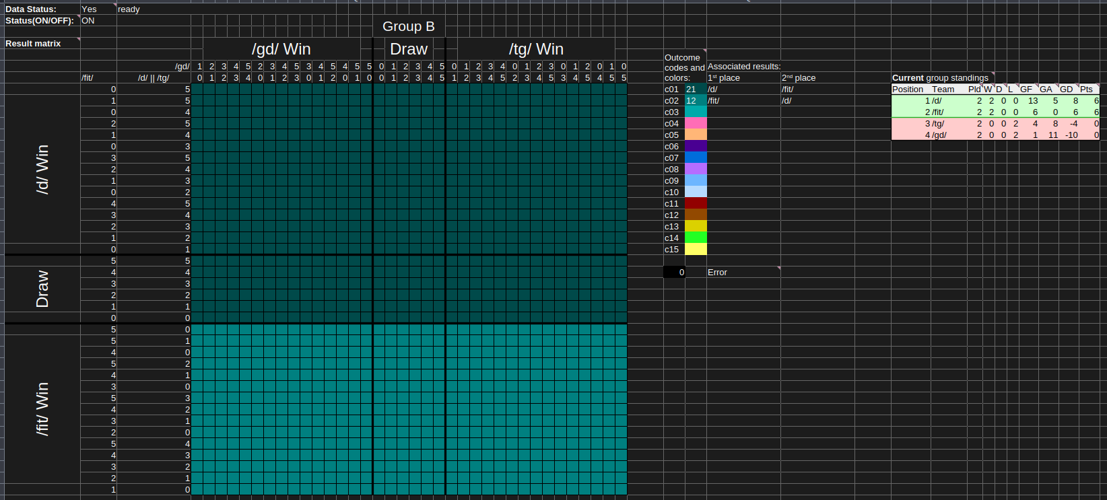Pick the bright green c14 swatch
This screenshot has width=1107, height=500.
[696, 238]
